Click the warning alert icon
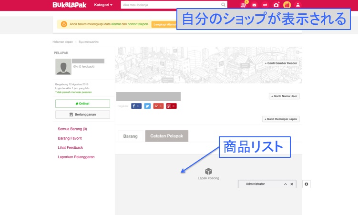Image resolution: width=358 pixels, height=215 pixels. tap(64, 24)
